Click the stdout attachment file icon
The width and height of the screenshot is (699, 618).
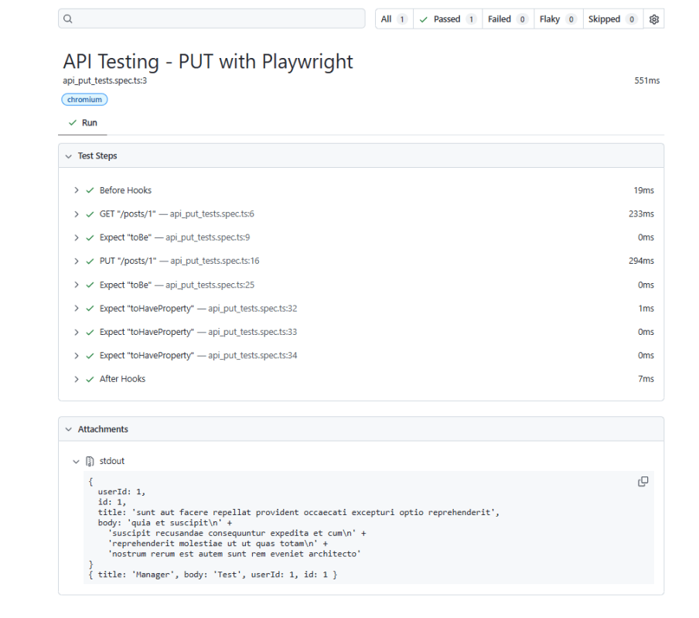click(90, 462)
